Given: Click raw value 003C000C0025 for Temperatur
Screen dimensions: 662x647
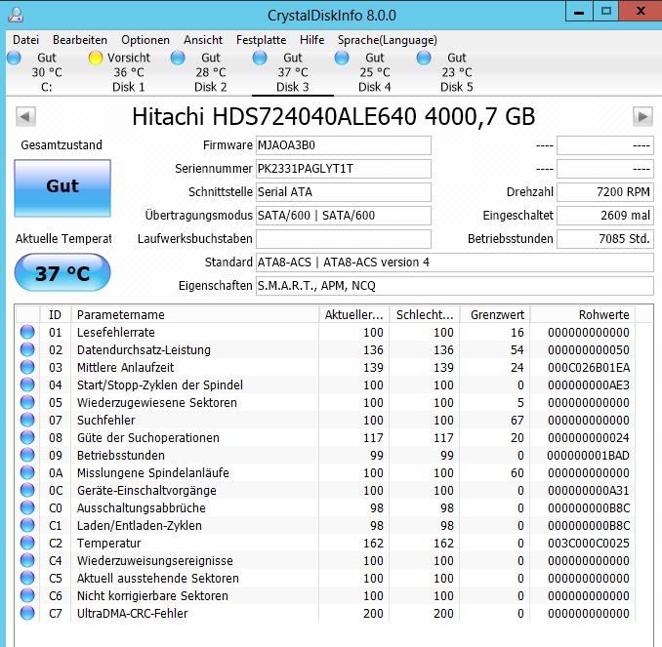Looking at the screenshot, I should coord(589,544).
